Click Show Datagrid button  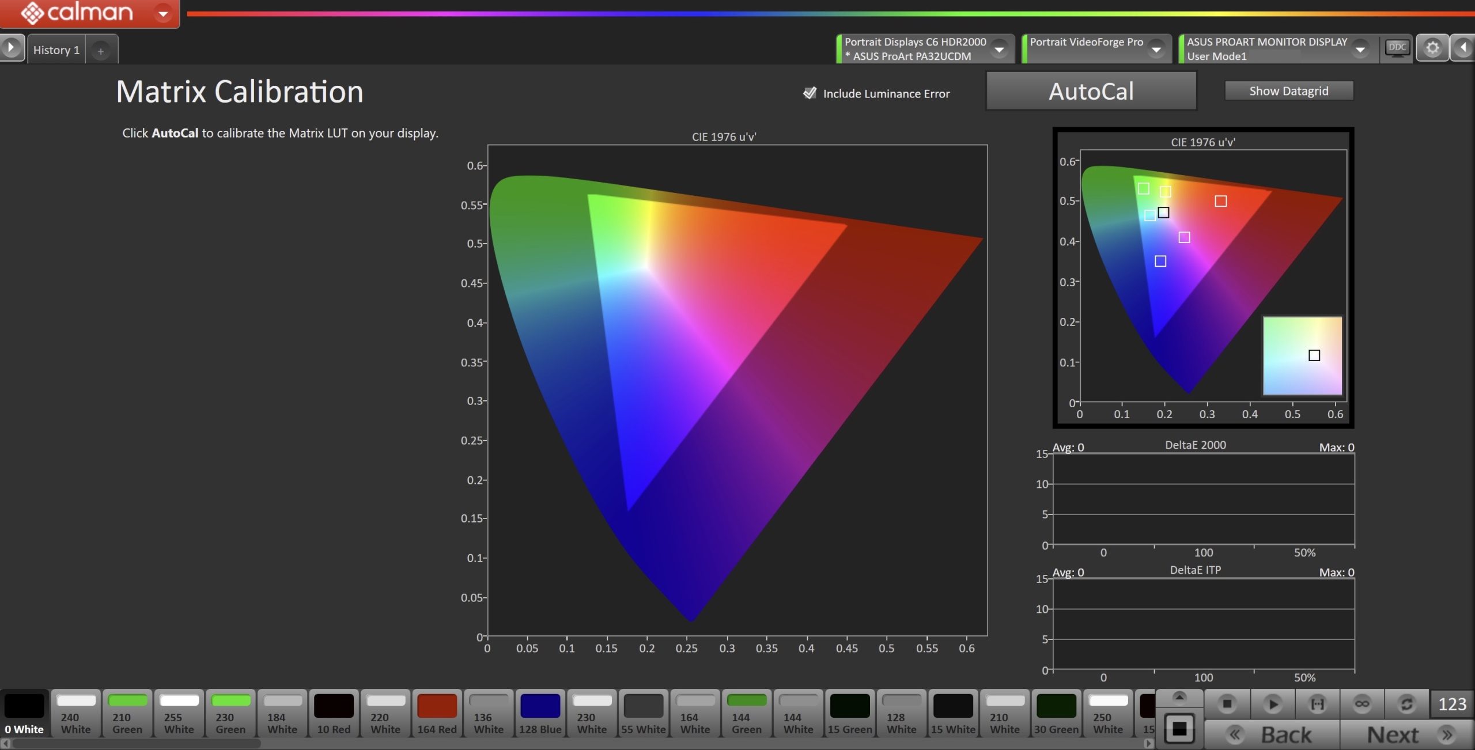click(1288, 91)
